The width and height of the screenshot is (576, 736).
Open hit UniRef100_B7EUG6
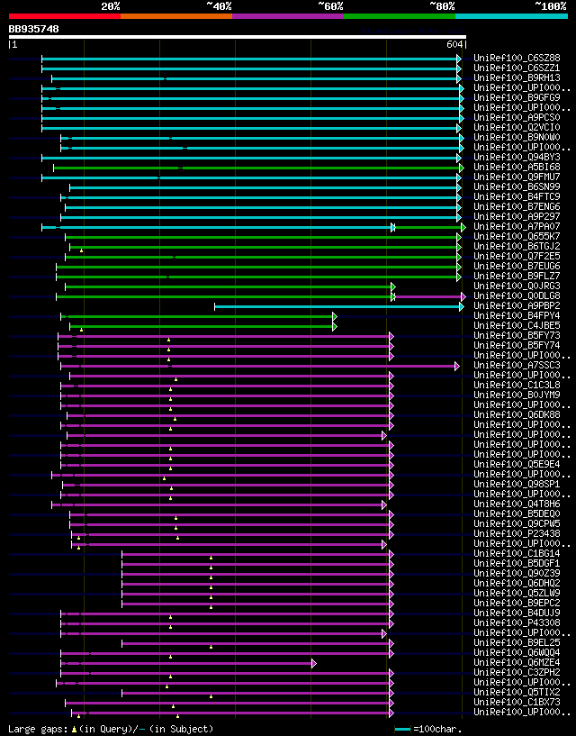(x=517, y=266)
